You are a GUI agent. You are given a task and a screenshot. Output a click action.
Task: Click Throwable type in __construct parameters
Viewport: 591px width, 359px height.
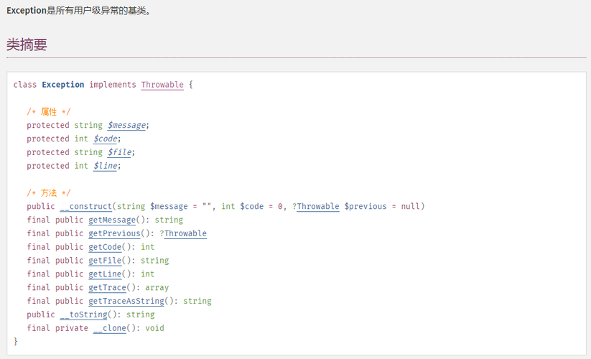point(317,207)
